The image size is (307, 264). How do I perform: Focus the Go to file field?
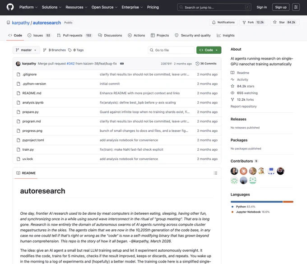coord(171,50)
